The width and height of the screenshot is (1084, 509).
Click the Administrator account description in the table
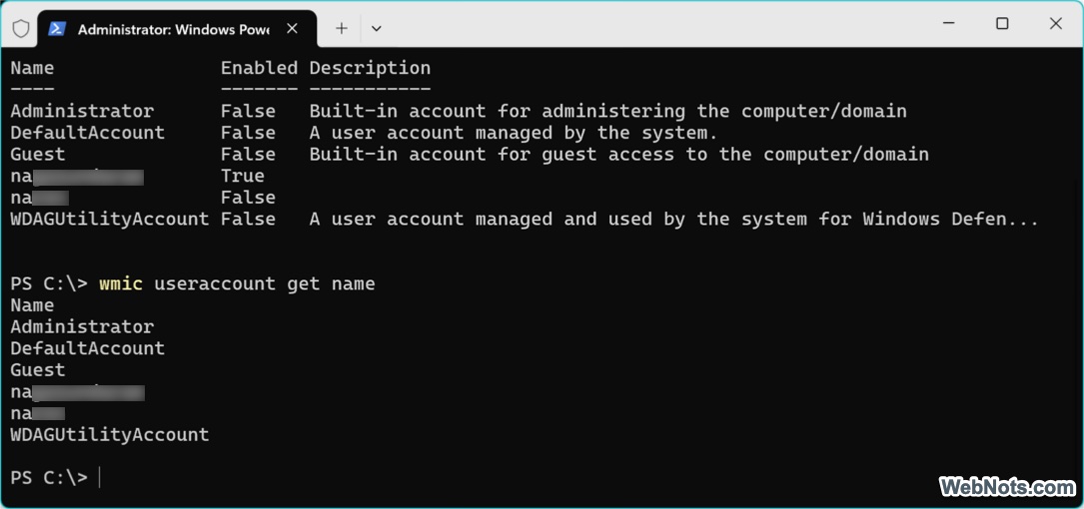point(607,111)
